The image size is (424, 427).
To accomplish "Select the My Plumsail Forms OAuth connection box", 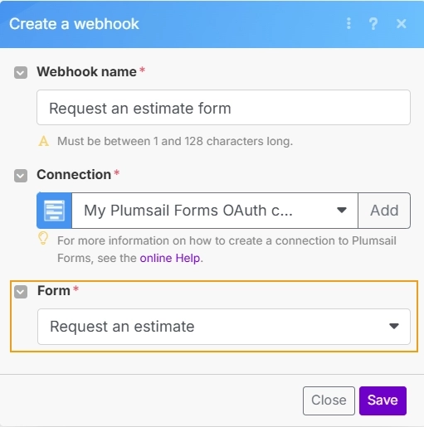I will pyautogui.click(x=215, y=211).
